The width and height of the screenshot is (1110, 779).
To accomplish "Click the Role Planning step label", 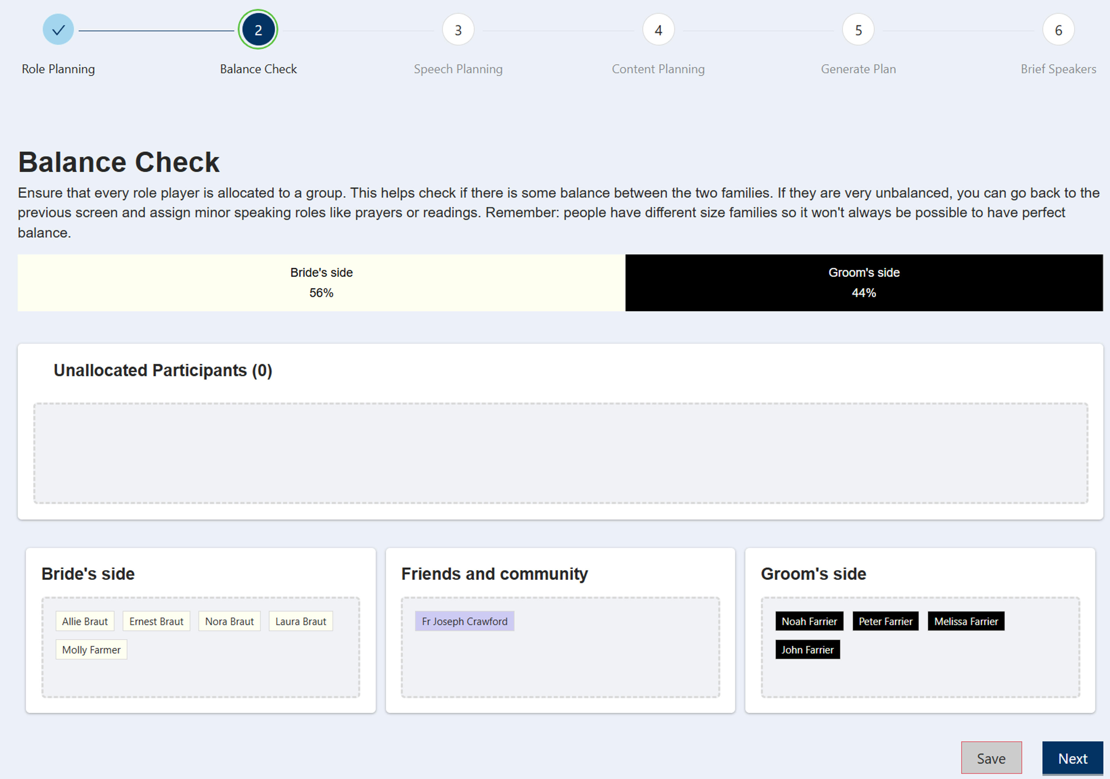I will [x=58, y=69].
